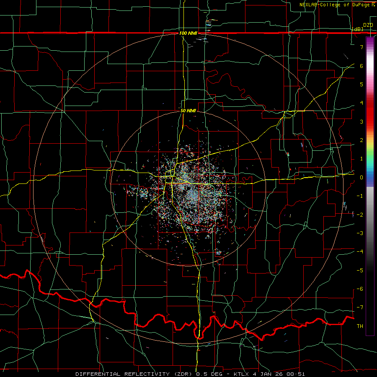Click the "5" value on the color scale
The height and width of the screenshot is (377, 377).
[x=362, y=84]
